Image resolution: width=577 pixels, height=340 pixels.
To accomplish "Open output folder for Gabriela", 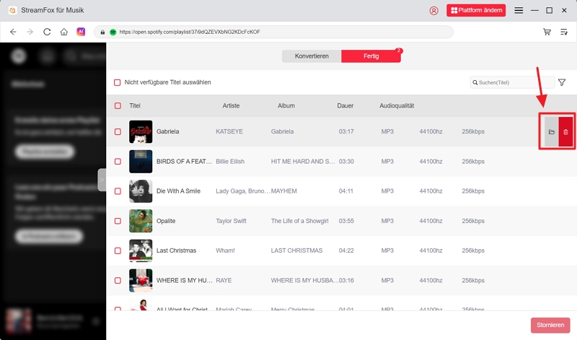I will click(551, 132).
